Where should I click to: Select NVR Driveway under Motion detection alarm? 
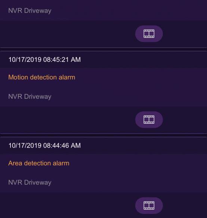point(30,97)
